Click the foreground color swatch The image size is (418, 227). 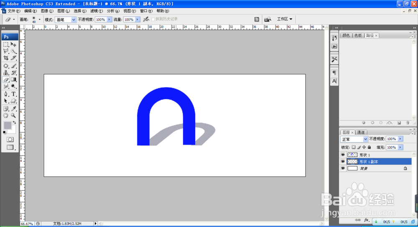(7, 125)
